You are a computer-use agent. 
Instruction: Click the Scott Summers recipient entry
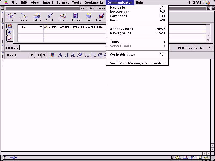76,27
